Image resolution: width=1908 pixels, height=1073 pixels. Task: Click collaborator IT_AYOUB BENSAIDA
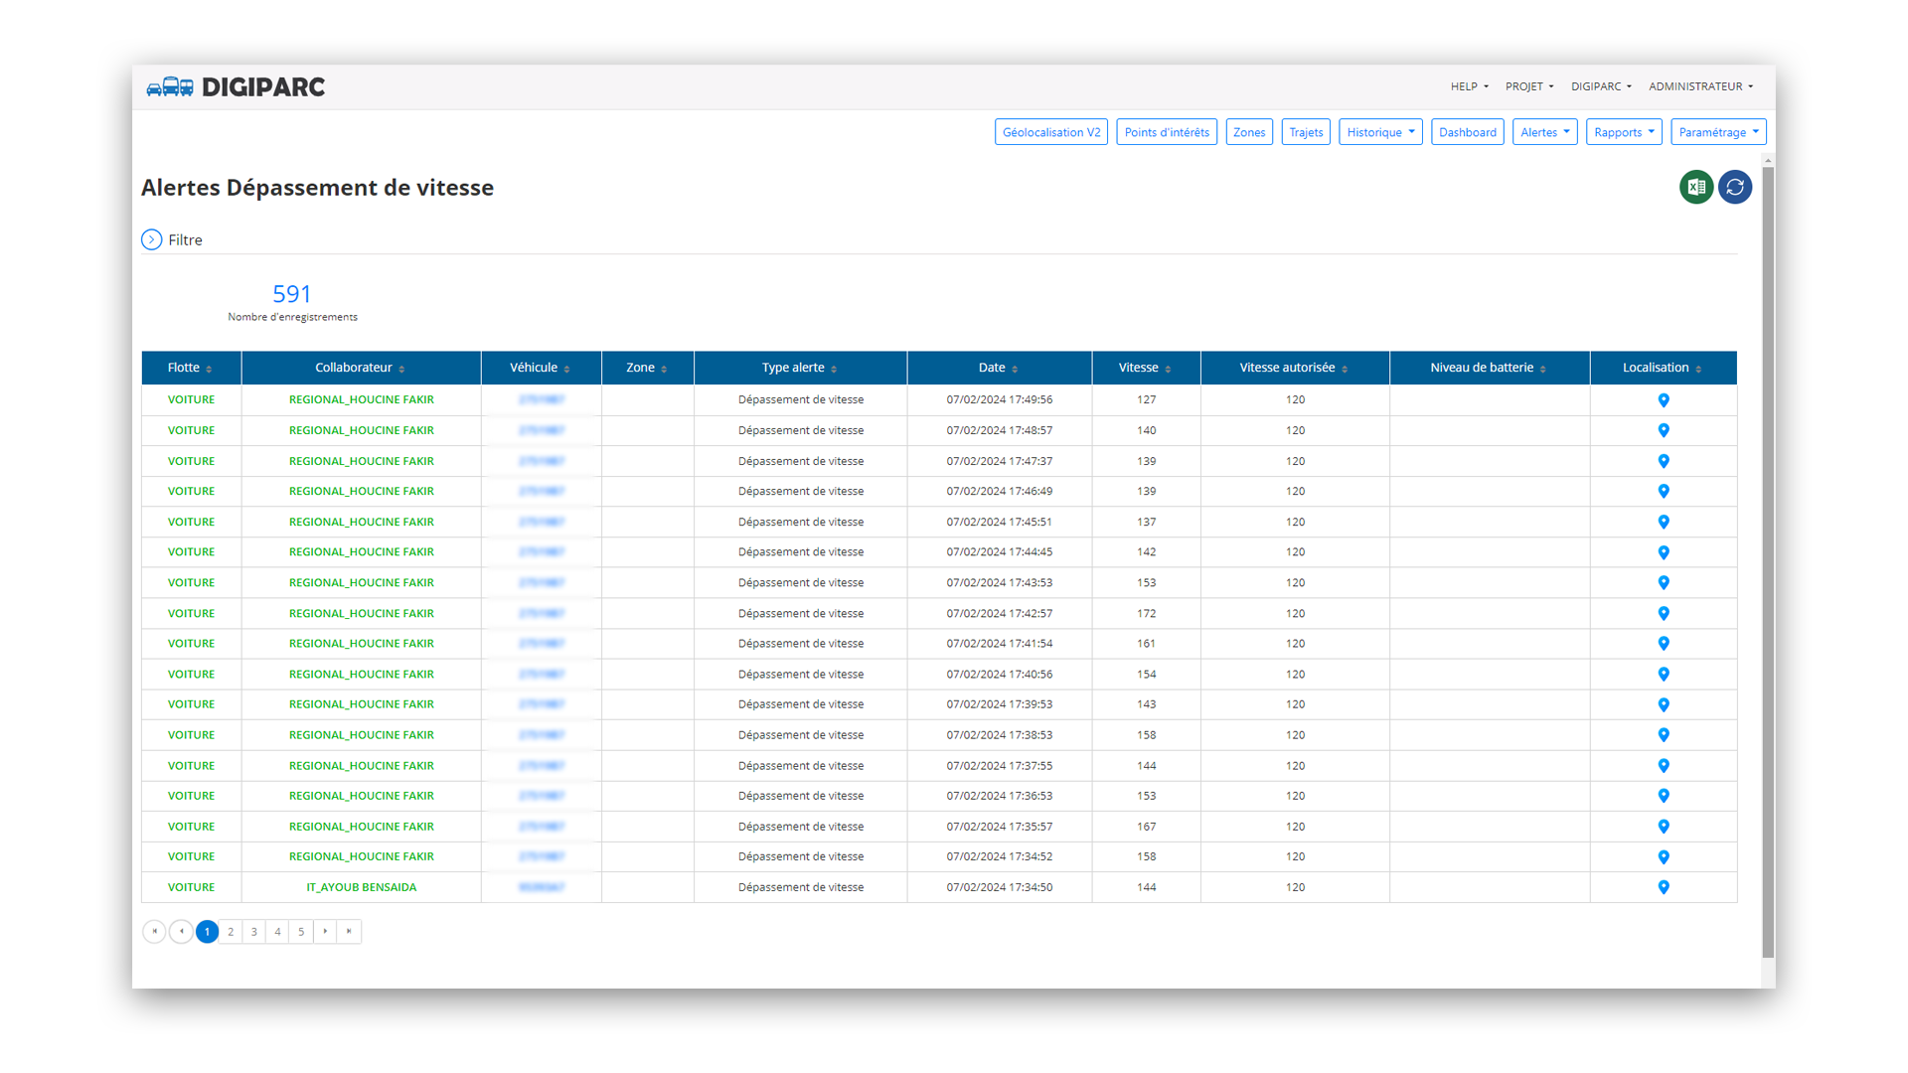point(361,887)
